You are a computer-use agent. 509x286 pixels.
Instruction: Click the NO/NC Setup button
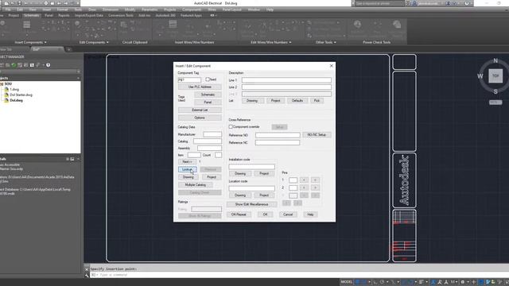(x=317, y=134)
